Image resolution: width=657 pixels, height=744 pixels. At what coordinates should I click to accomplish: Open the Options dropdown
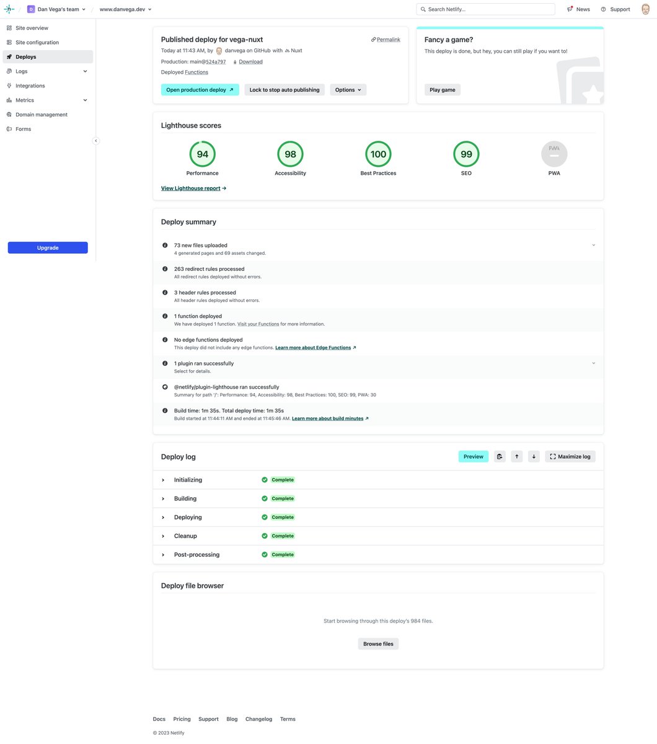click(347, 89)
